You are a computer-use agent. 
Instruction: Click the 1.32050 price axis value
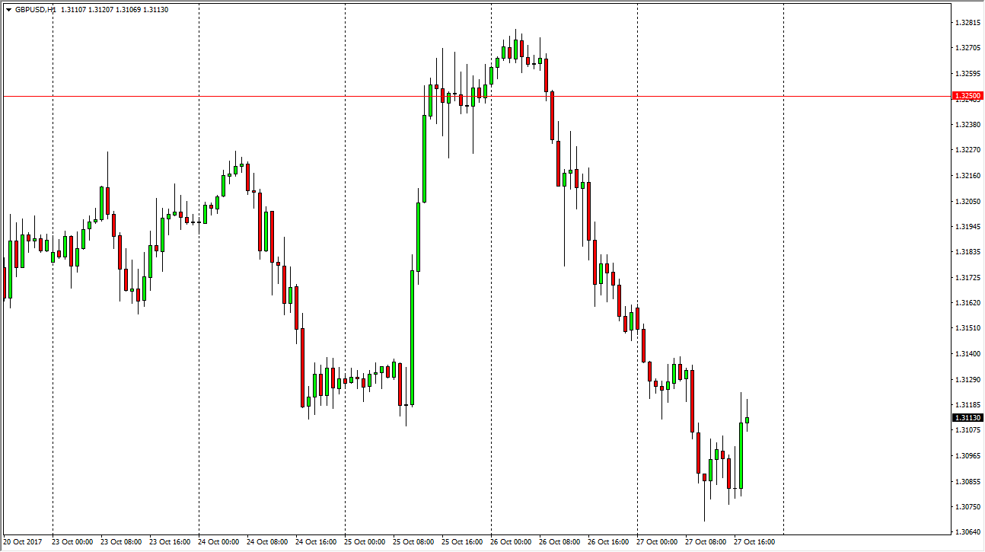(x=967, y=201)
